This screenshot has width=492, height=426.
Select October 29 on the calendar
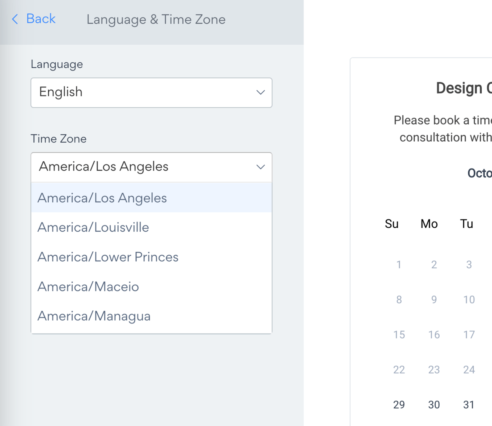pos(399,404)
